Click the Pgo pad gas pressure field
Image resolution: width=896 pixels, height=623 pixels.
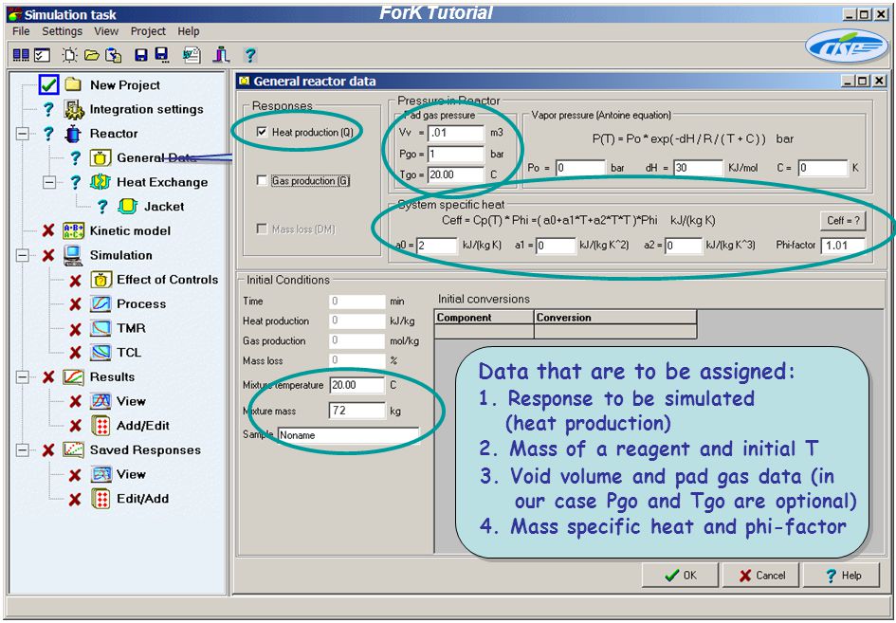(x=456, y=154)
